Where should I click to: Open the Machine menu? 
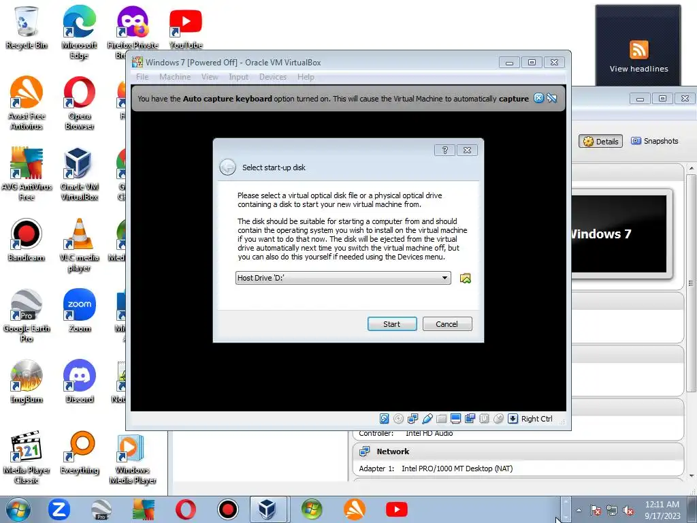175,77
